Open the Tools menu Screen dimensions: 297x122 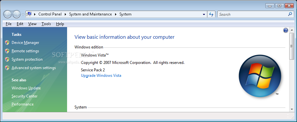coord(46,24)
